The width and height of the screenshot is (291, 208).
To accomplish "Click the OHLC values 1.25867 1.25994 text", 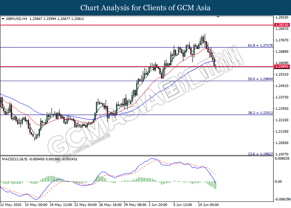I will point(43,19).
